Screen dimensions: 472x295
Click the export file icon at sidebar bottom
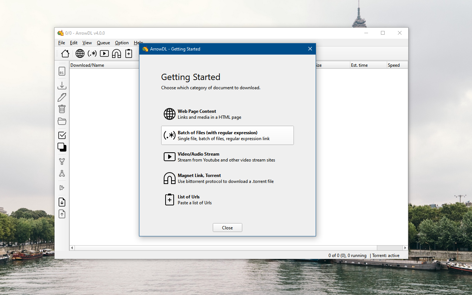62,214
